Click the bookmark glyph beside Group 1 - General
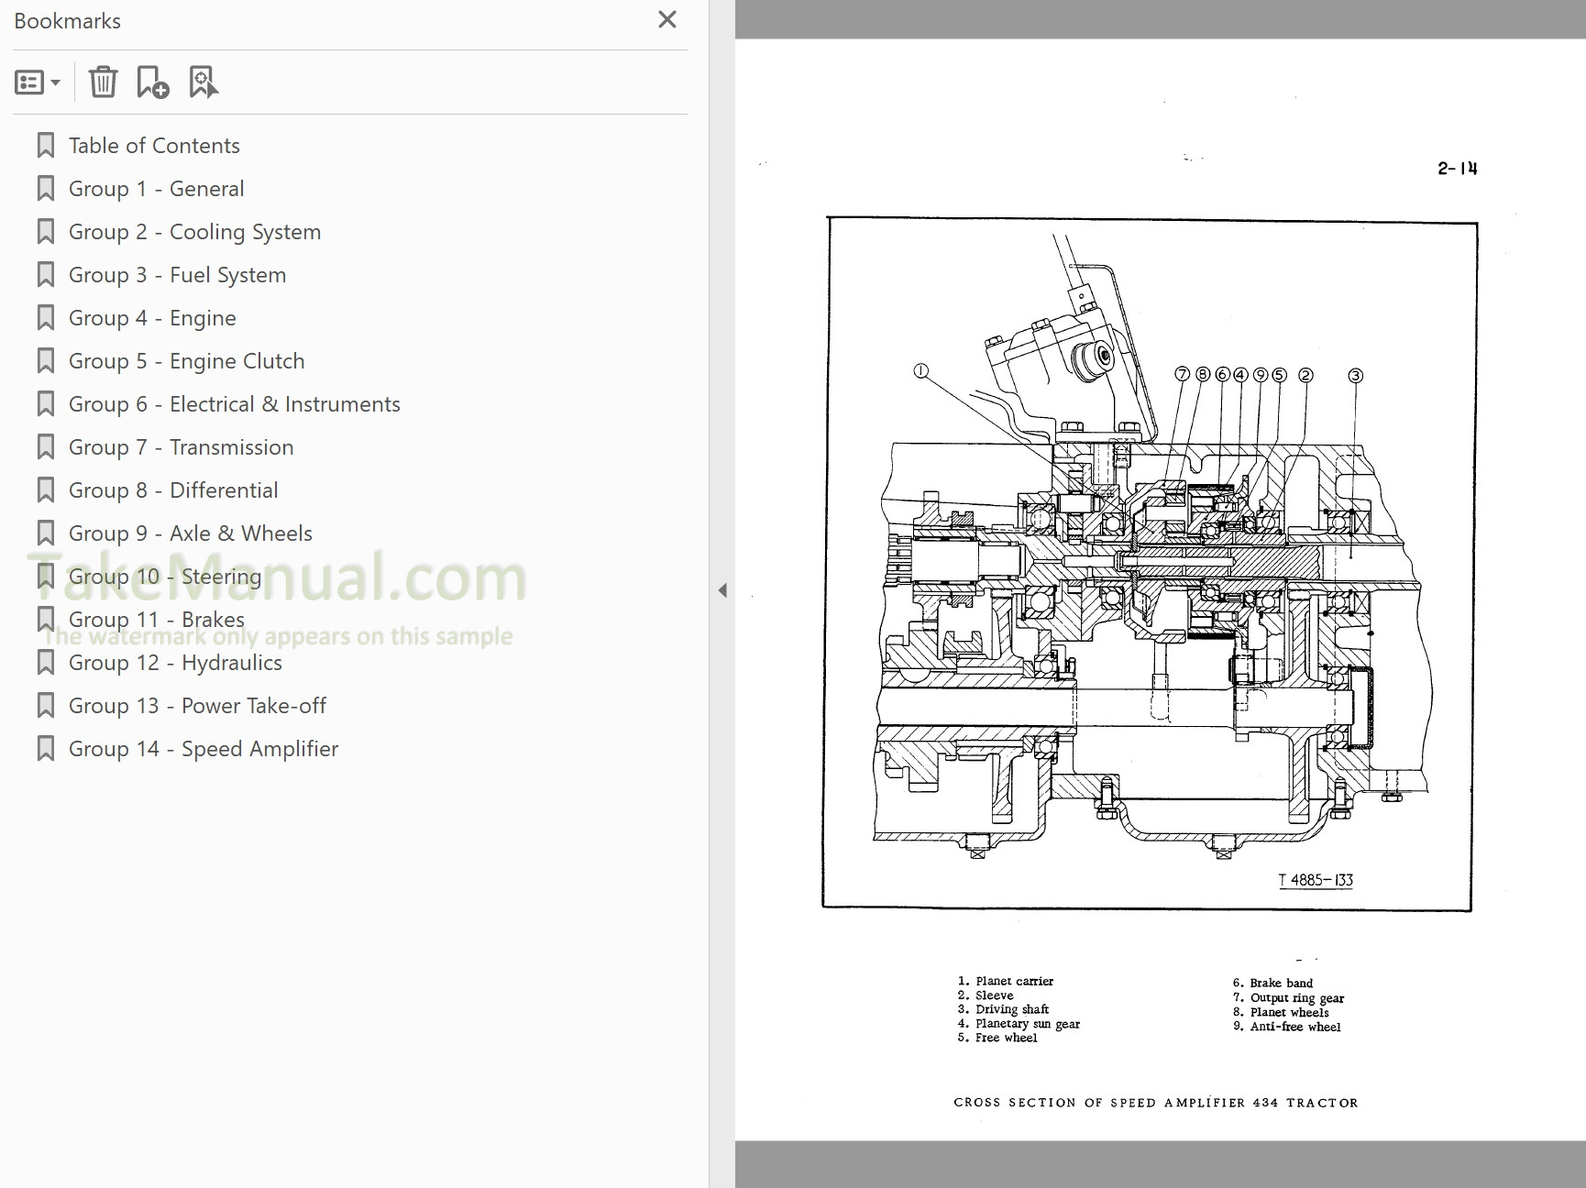The height and width of the screenshot is (1188, 1586). [46, 187]
